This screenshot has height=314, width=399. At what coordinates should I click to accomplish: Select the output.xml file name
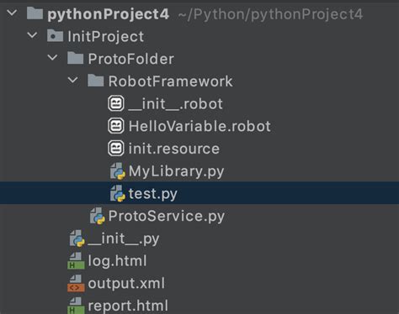click(126, 284)
